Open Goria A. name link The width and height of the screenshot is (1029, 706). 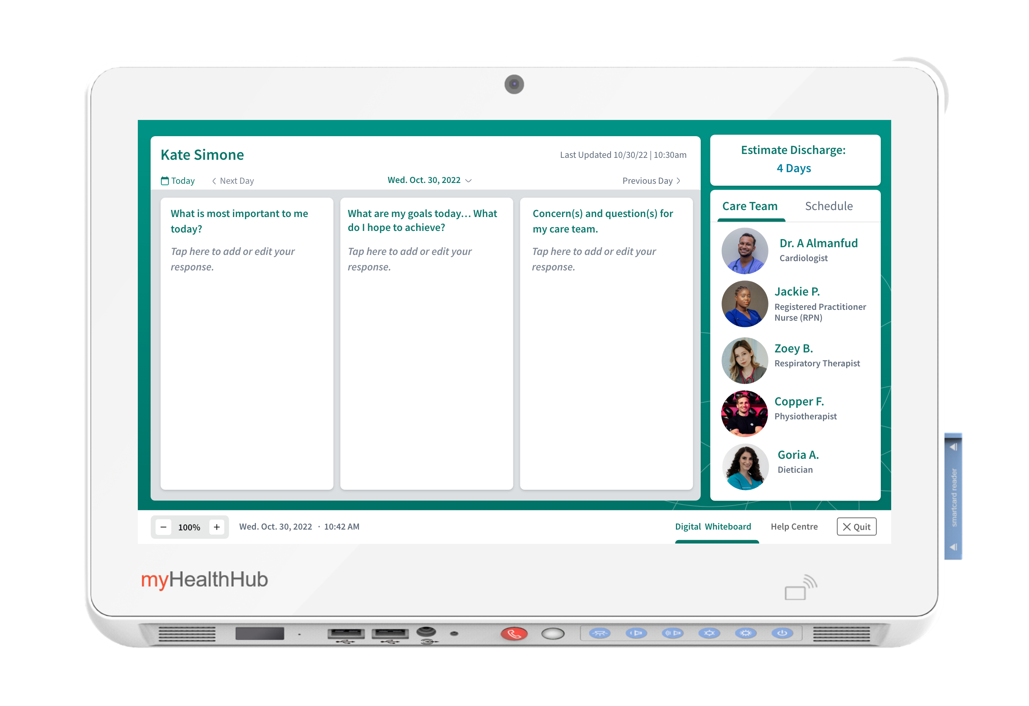coord(798,455)
